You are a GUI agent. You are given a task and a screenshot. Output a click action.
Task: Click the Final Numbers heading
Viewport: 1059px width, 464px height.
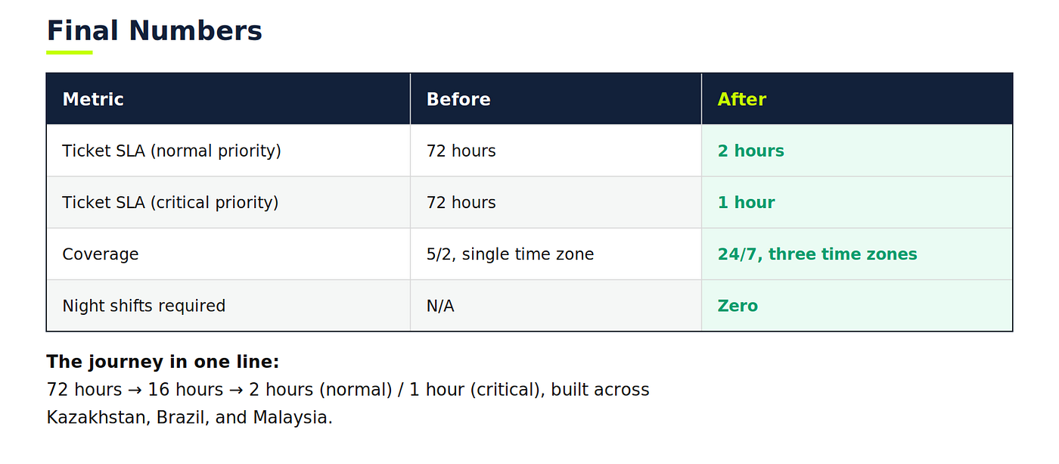coord(154,31)
